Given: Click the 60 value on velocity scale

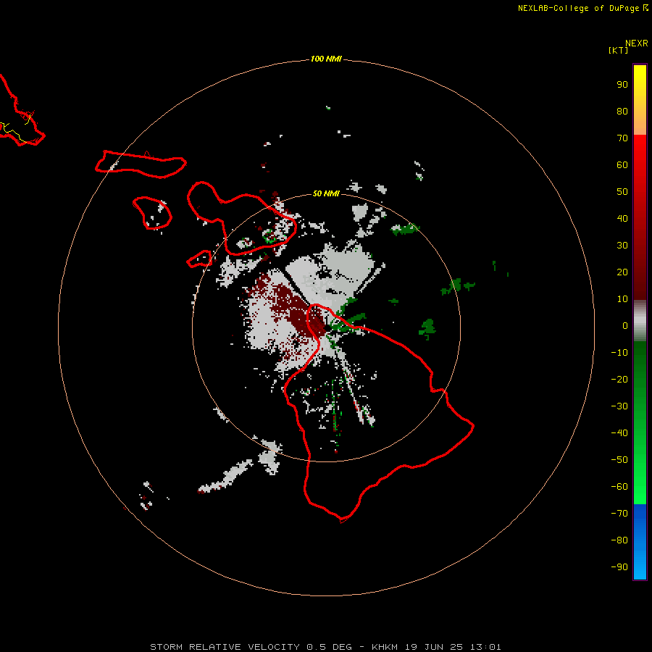Looking at the screenshot, I should tap(622, 164).
